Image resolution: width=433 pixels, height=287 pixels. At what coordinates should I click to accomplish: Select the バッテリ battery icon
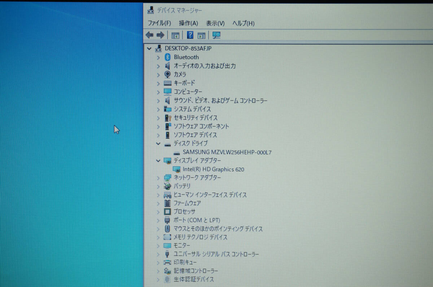[x=167, y=186]
